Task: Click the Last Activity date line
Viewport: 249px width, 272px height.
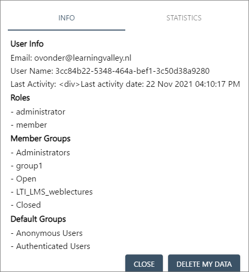Action: (125, 84)
